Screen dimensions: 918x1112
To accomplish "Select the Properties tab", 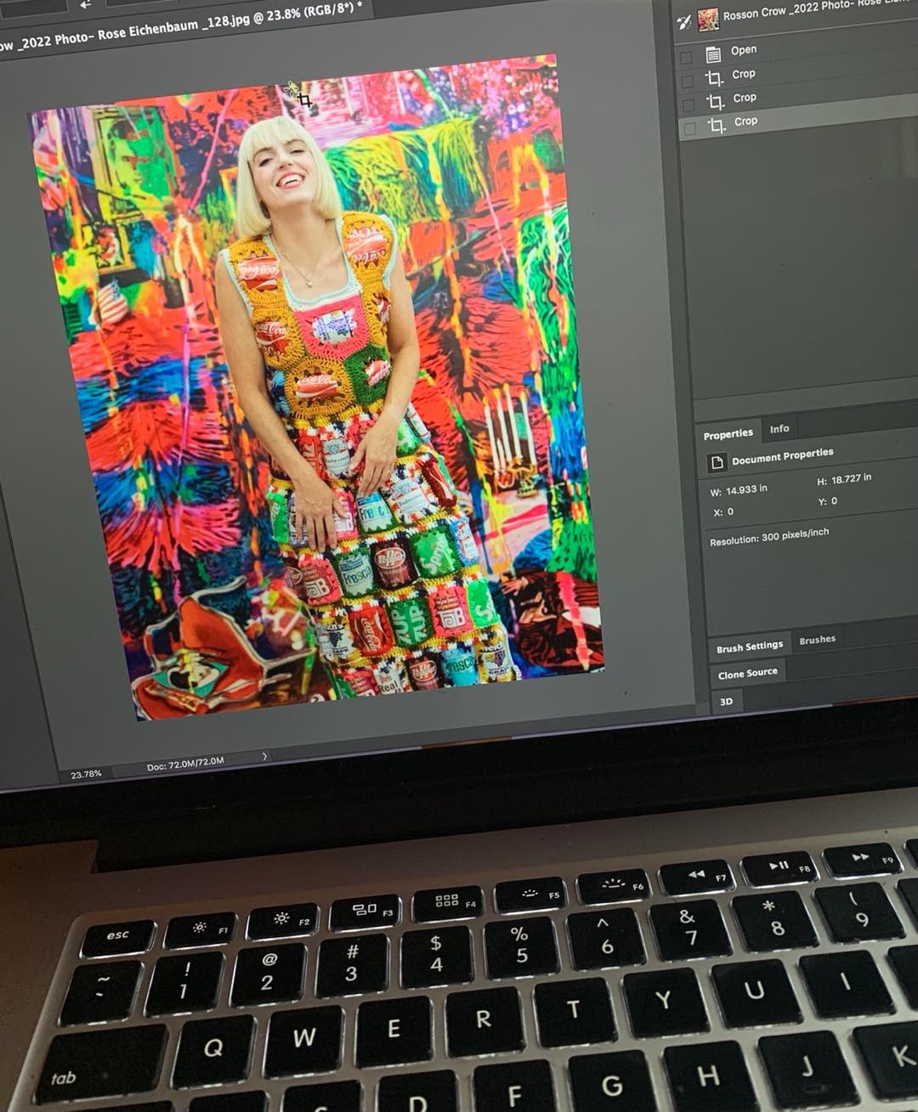I will point(728,434).
